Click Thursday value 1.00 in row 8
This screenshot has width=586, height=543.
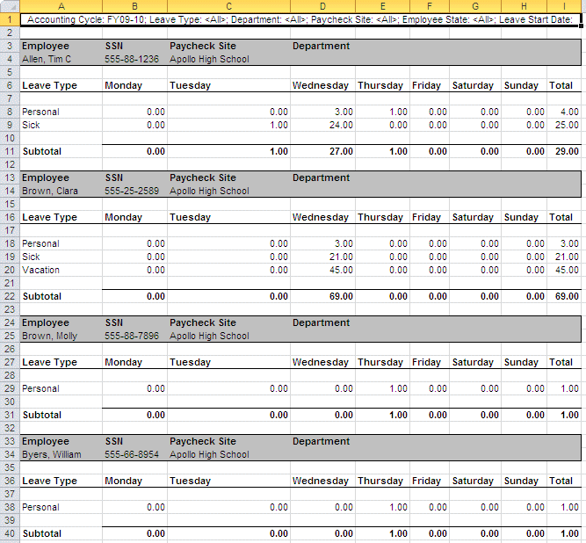(398, 112)
